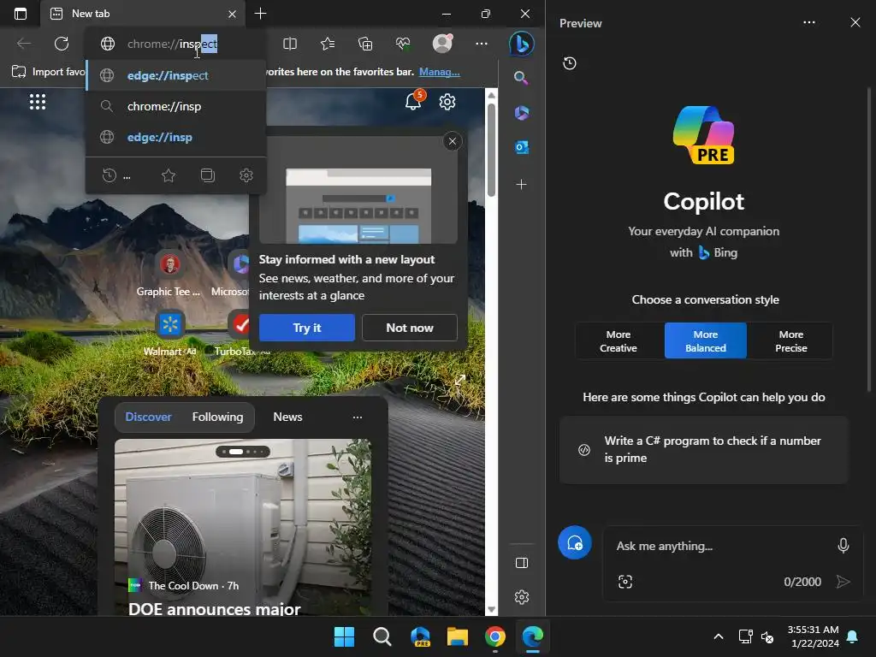
Task: Open File Explorer from taskbar
Action: pos(458,636)
